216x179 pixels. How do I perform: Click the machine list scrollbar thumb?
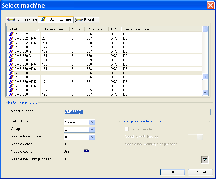[205, 76]
